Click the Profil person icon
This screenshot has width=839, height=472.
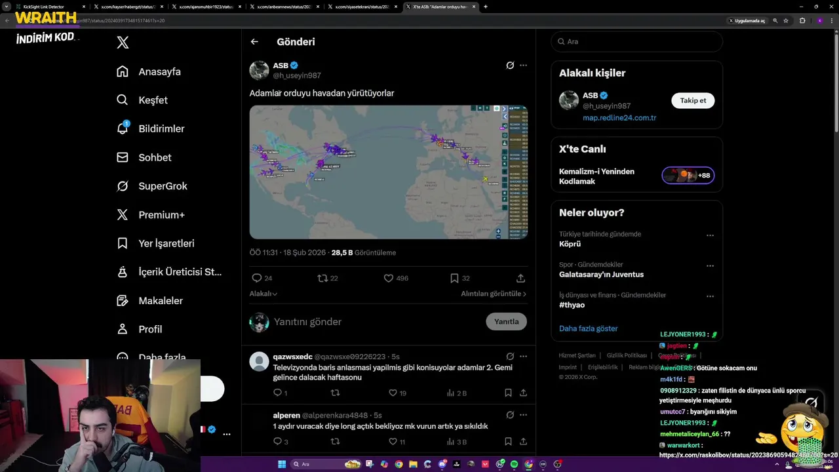click(x=123, y=329)
